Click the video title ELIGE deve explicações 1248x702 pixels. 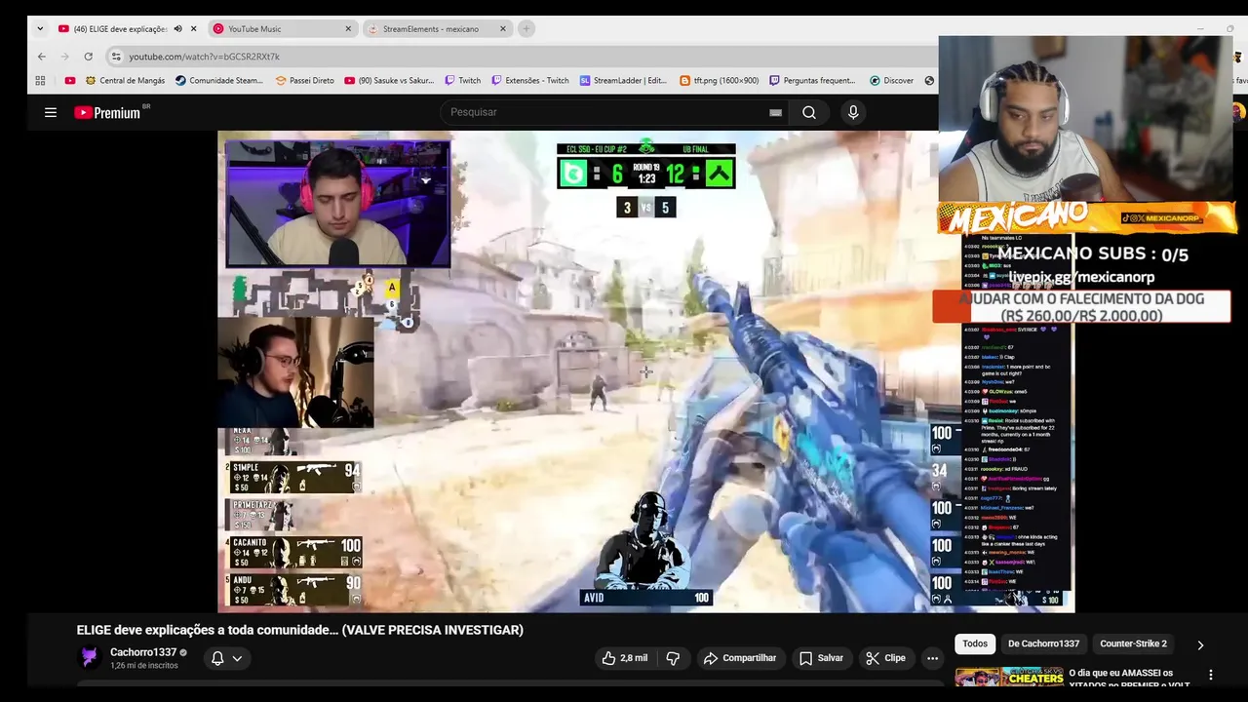[x=300, y=630]
